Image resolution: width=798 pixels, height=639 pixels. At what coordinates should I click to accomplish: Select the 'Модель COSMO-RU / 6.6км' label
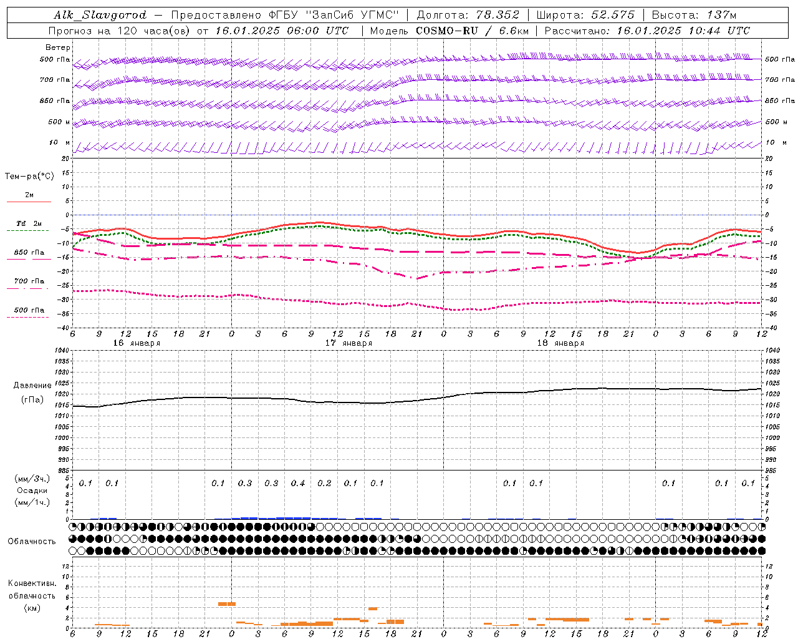click(449, 31)
